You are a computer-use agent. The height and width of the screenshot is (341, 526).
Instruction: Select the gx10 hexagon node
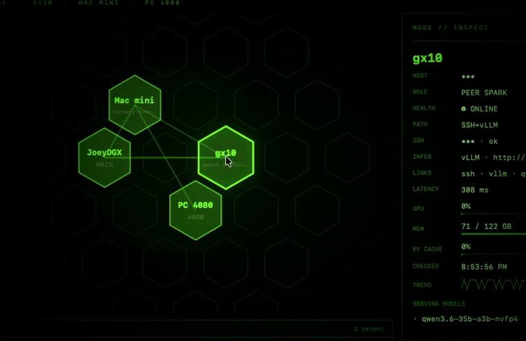coord(226,158)
